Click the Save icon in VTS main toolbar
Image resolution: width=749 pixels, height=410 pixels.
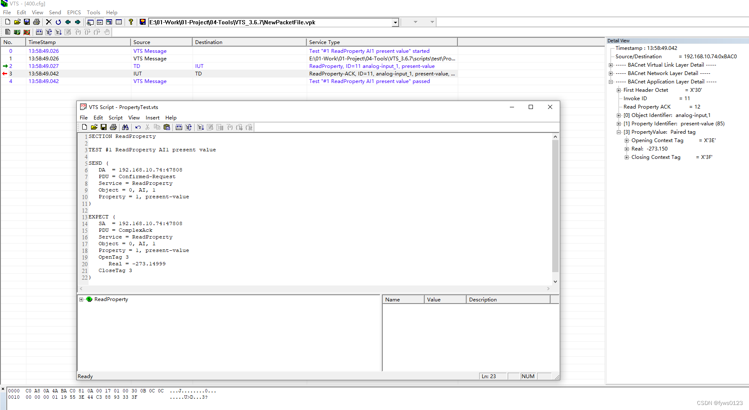tap(27, 22)
